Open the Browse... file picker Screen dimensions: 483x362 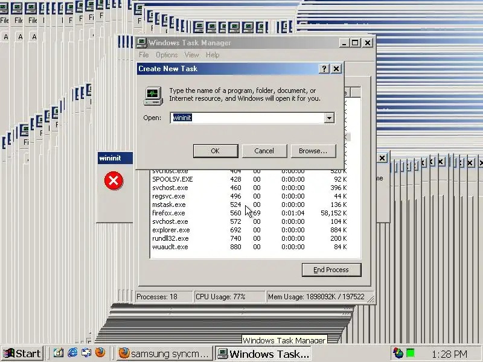(x=313, y=151)
